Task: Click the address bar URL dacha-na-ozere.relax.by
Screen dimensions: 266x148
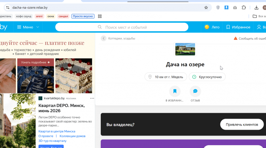Action: click(30, 8)
